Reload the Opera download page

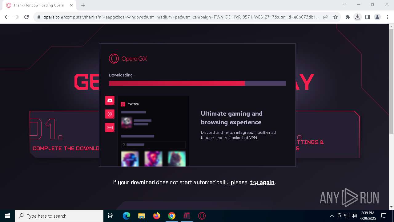[26, 17]
